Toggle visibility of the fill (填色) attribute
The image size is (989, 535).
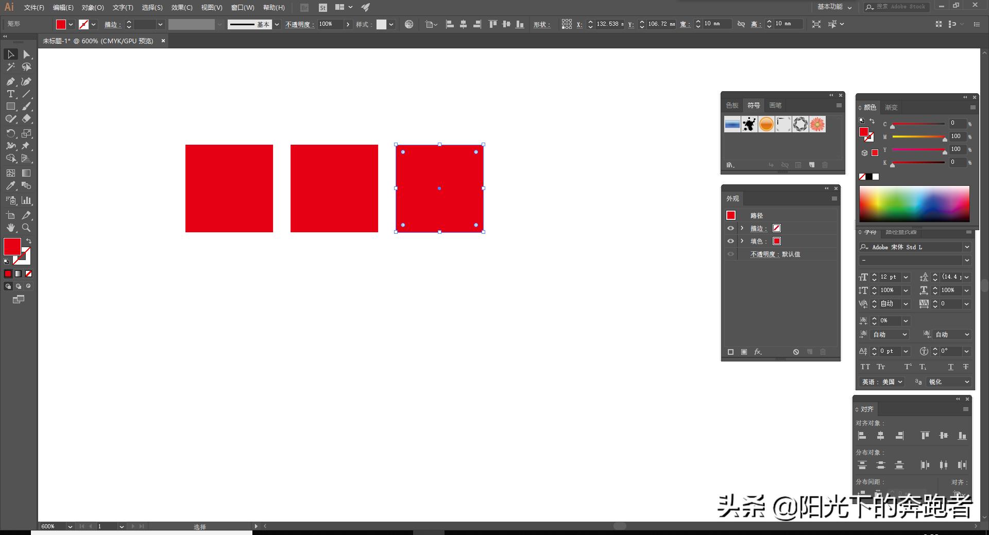(730, 241)
